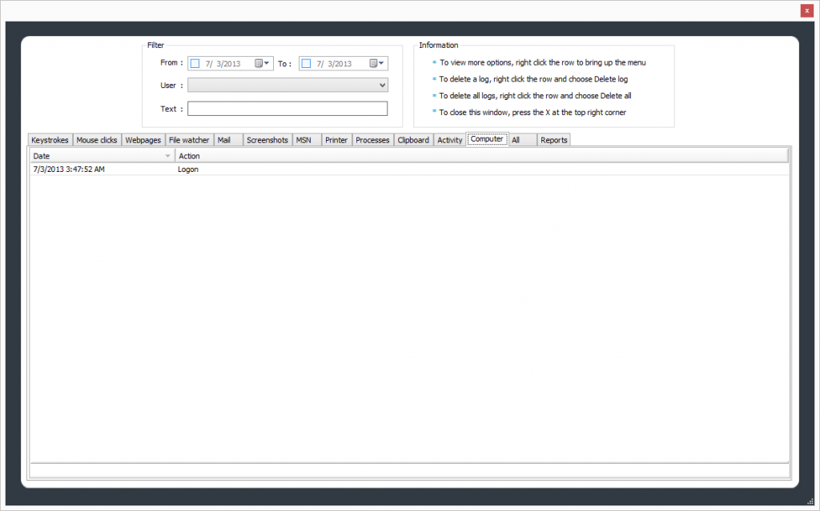820x511 pixels.
Task: Show the Screenshots tab
Action: (x=267, y=140)
